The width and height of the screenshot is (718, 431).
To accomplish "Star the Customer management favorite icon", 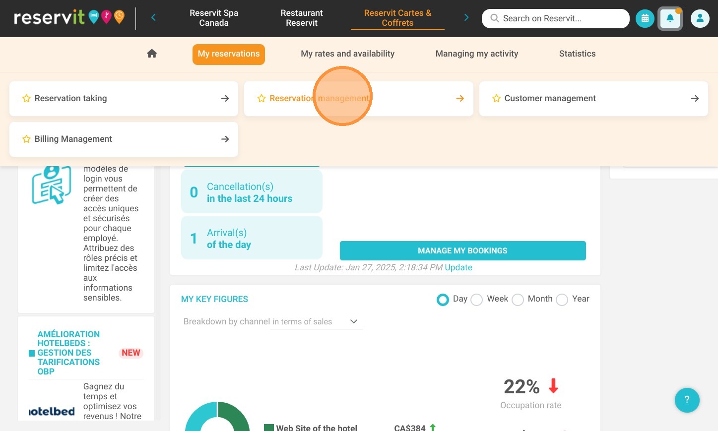I will point(496,99).
